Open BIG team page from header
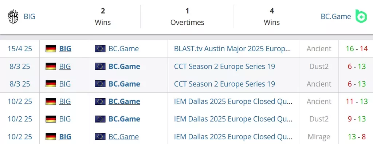The height and width of the screenshot is (144, 373). point(30,17)
